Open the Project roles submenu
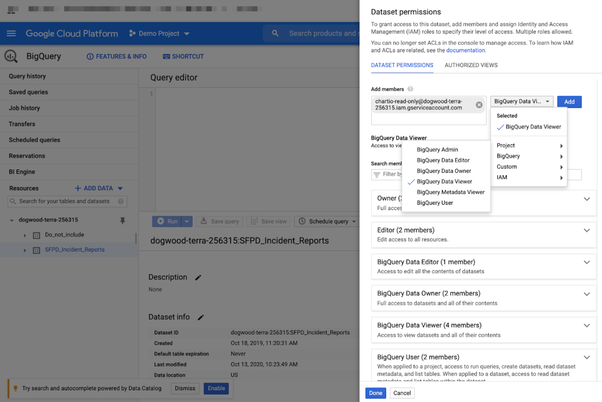This screenshot has width=602, height=402. [x=529, y=145]
